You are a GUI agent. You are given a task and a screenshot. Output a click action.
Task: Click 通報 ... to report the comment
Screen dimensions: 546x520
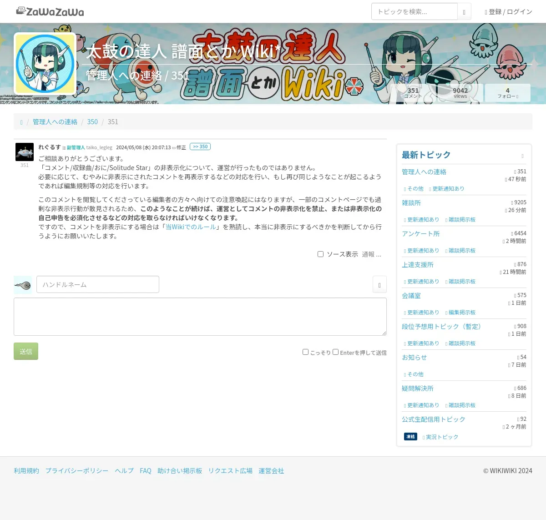(x=371, y=254)
